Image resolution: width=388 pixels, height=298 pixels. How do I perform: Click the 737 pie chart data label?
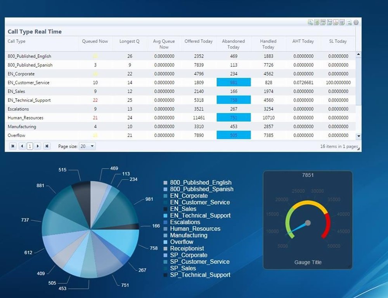(25, 220)
